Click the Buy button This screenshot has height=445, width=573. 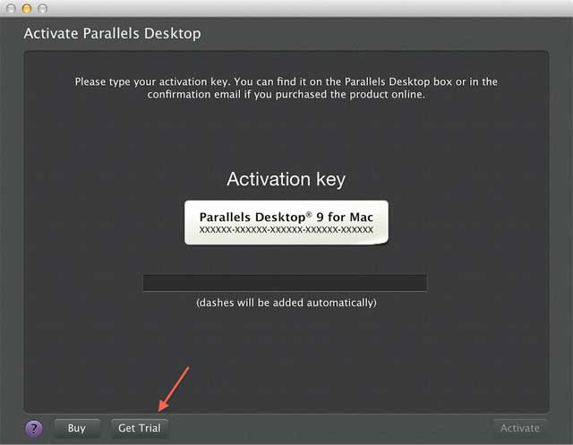pos(77,428)
